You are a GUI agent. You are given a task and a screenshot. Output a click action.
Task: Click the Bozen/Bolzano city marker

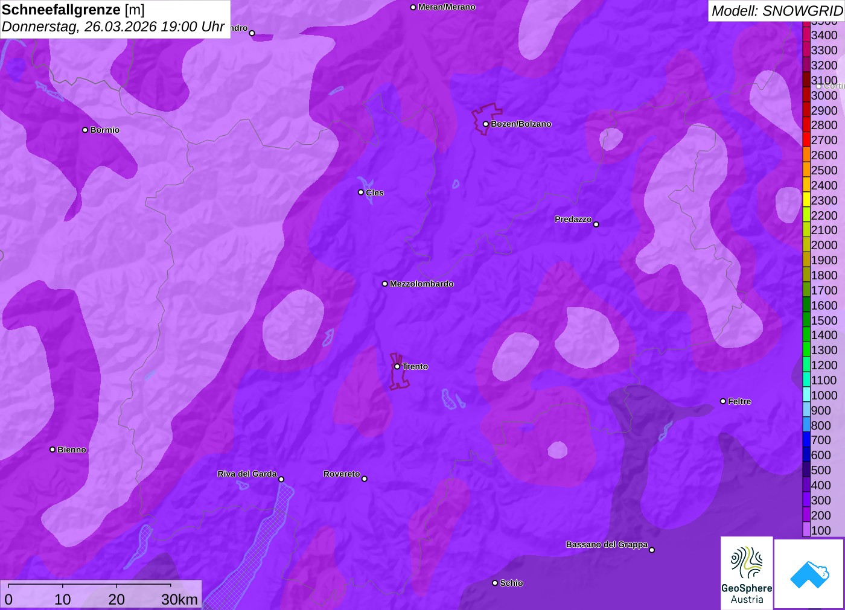[x=485, y=124]
